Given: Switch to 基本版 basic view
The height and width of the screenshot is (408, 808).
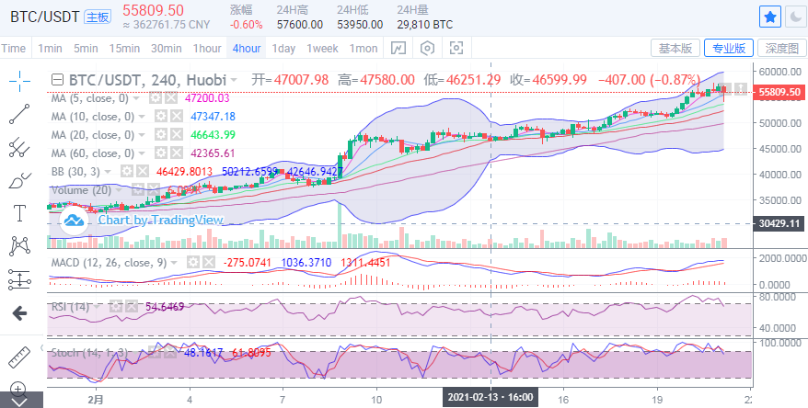Looking at the screenshot, I should point(675,49).
